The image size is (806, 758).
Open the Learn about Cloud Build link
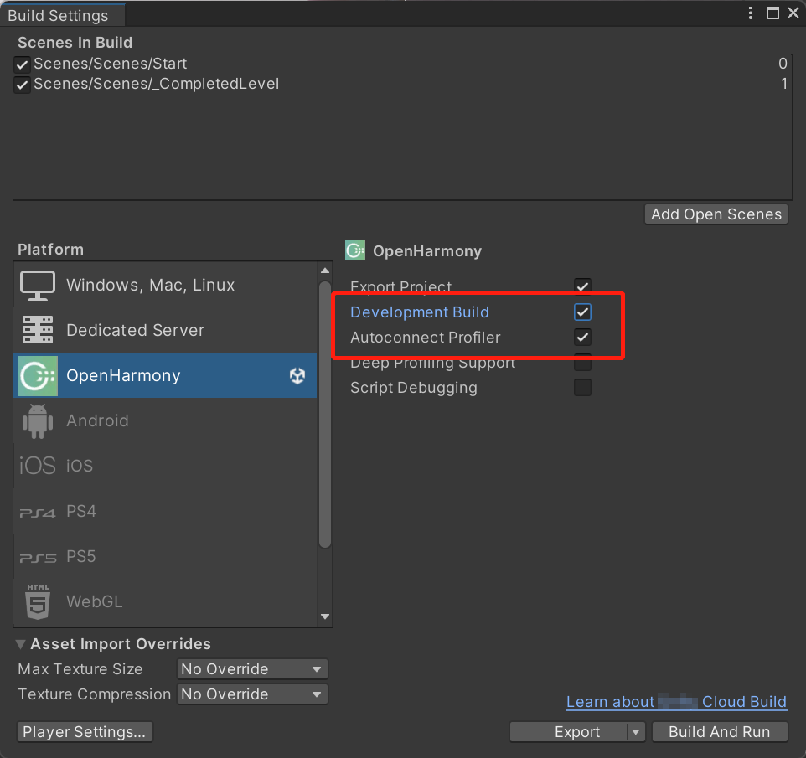click(676, 702)
